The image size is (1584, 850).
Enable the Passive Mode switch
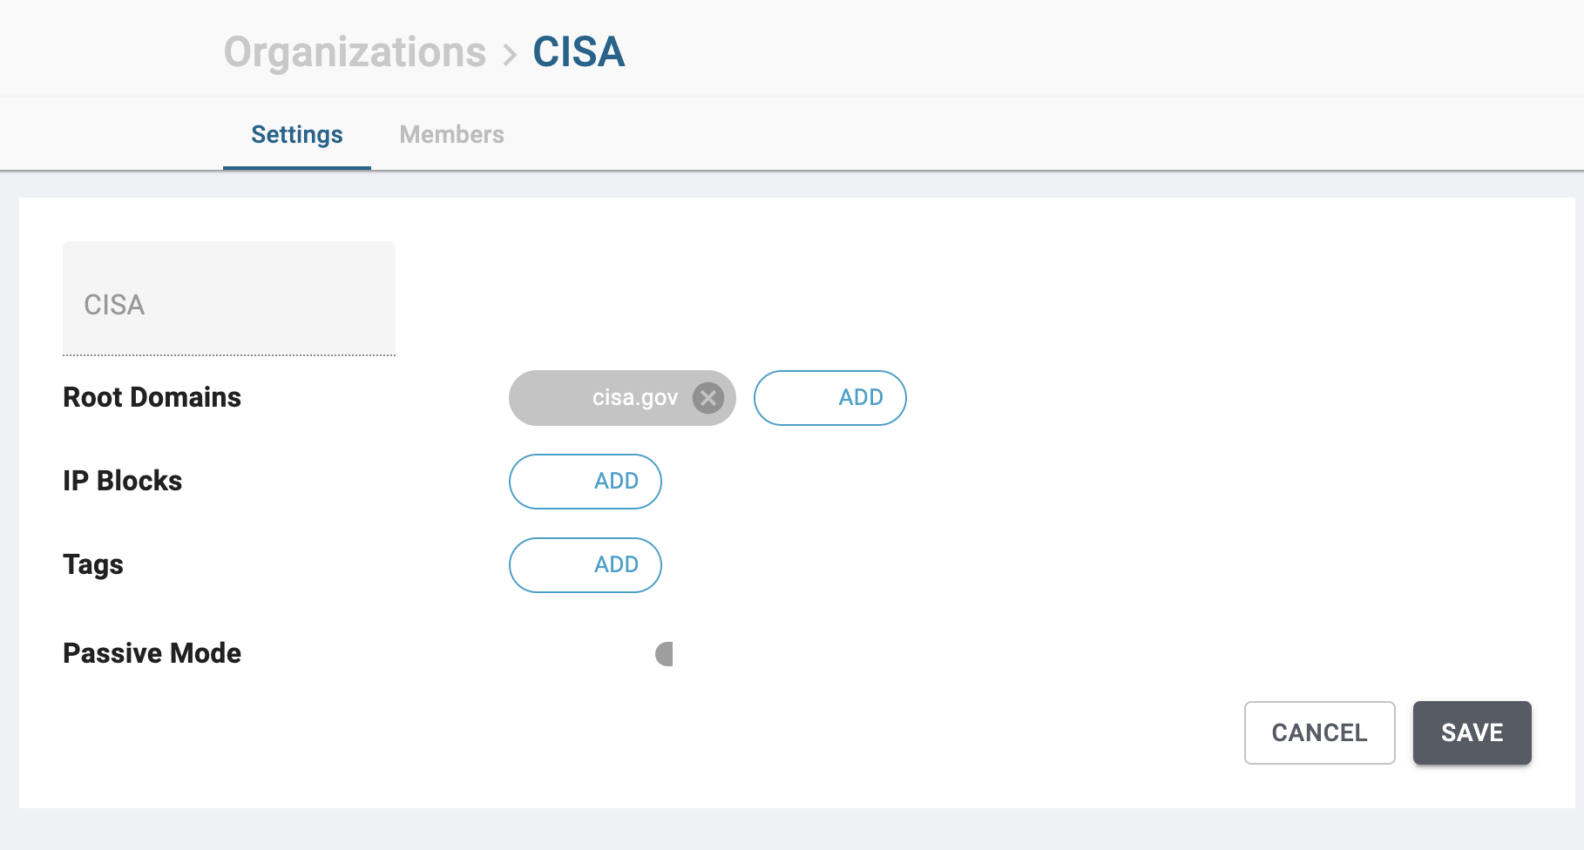[664, 653]
